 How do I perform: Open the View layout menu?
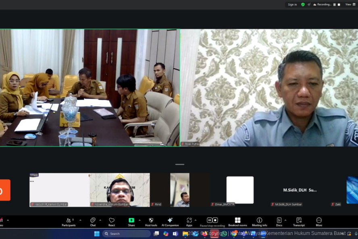pyautogui.click(x=350, y=4)
